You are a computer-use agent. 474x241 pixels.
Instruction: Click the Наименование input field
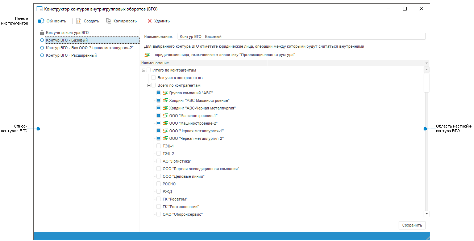(x=302, y=36)
